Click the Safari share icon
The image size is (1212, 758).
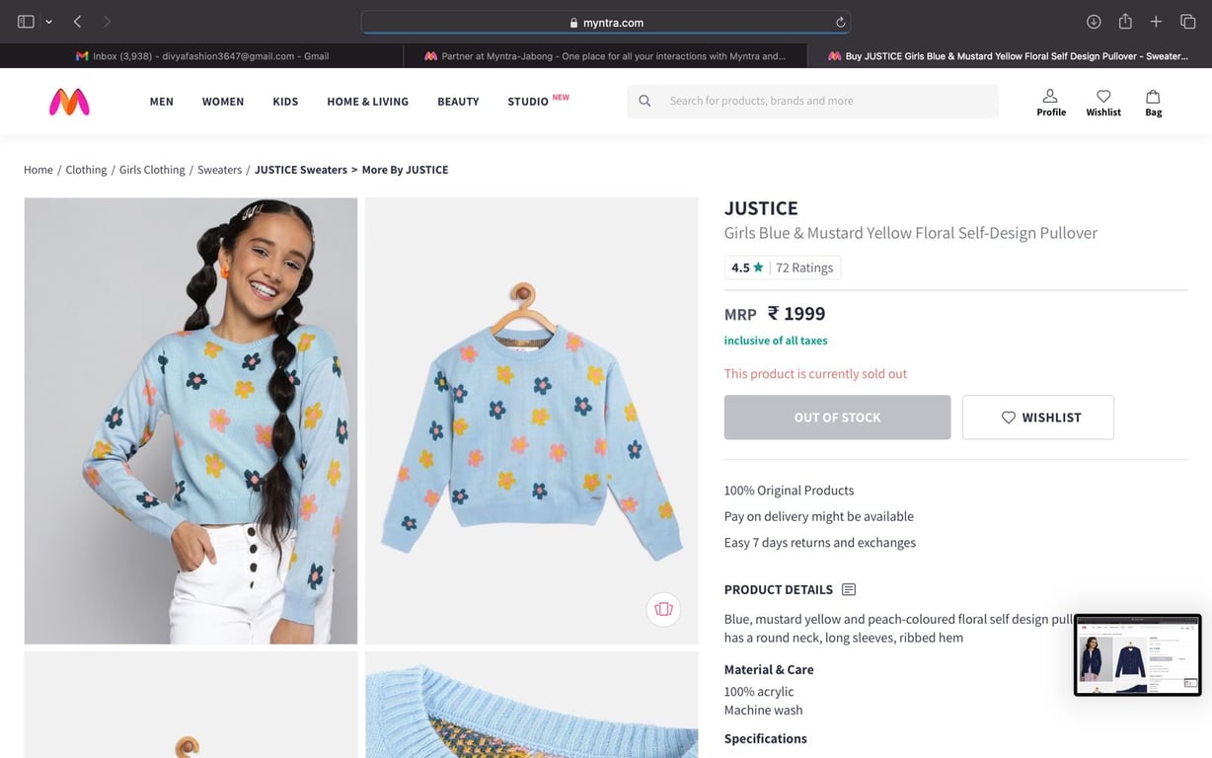coord(1125,22)
